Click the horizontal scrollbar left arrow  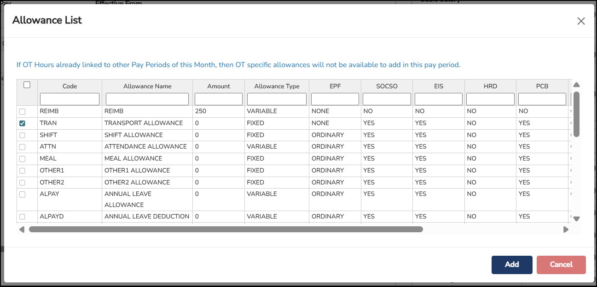coord(22,229)
